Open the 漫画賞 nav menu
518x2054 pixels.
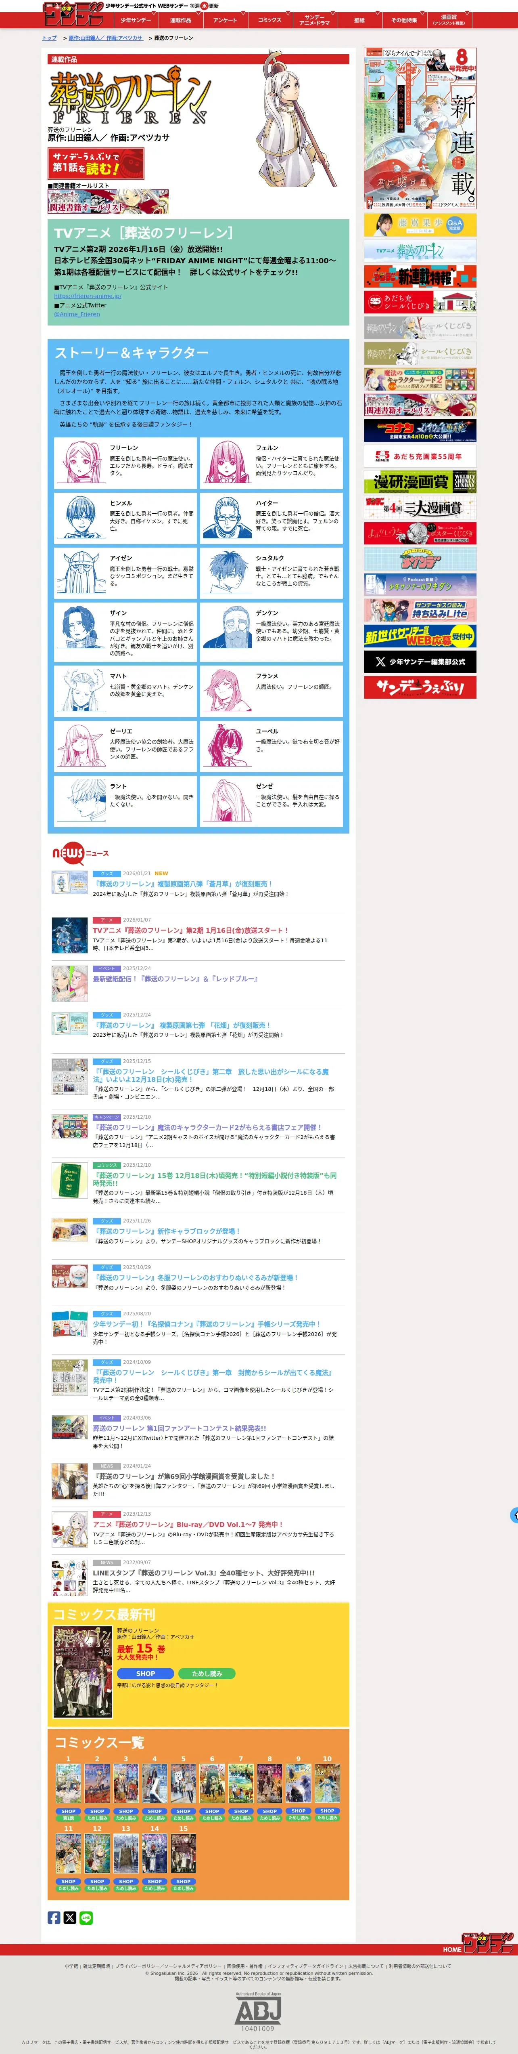pos(449,20)
